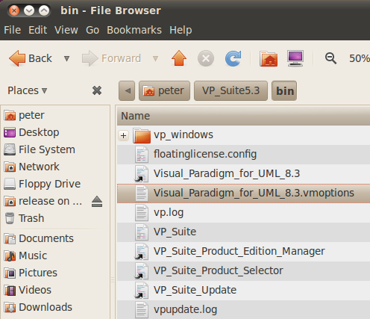Open Videos bookmark in sidebar
Viewport: 370px width, 319px height.
pos(28,290)
